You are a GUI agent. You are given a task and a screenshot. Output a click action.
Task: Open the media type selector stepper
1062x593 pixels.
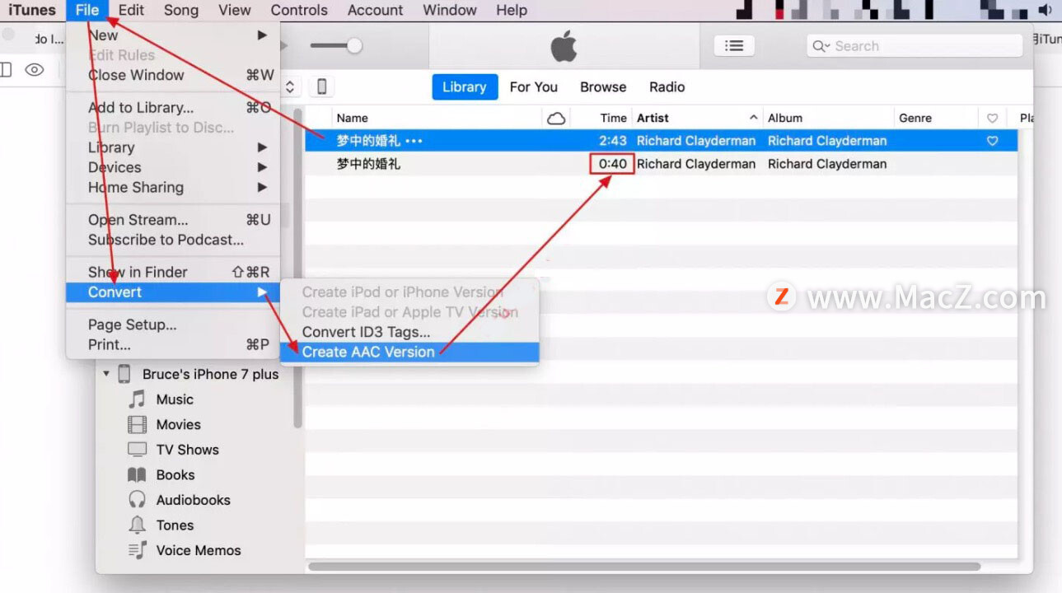290,86
